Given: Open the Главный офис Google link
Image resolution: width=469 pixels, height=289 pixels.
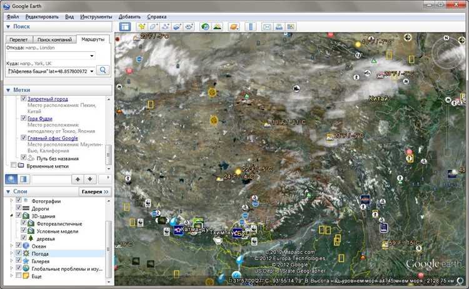Looking at the screenshot, I should point(53,138).
